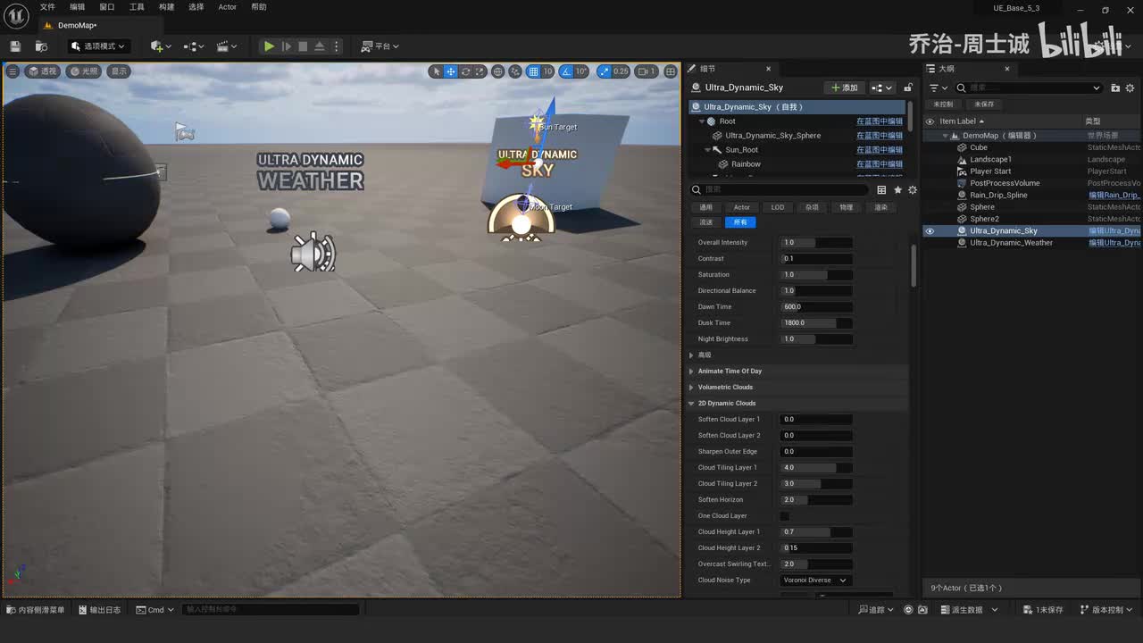The height and width of the screenshot is (643, 1143).
Task: Click the 添加 add component button
Action: click(844, 88)
